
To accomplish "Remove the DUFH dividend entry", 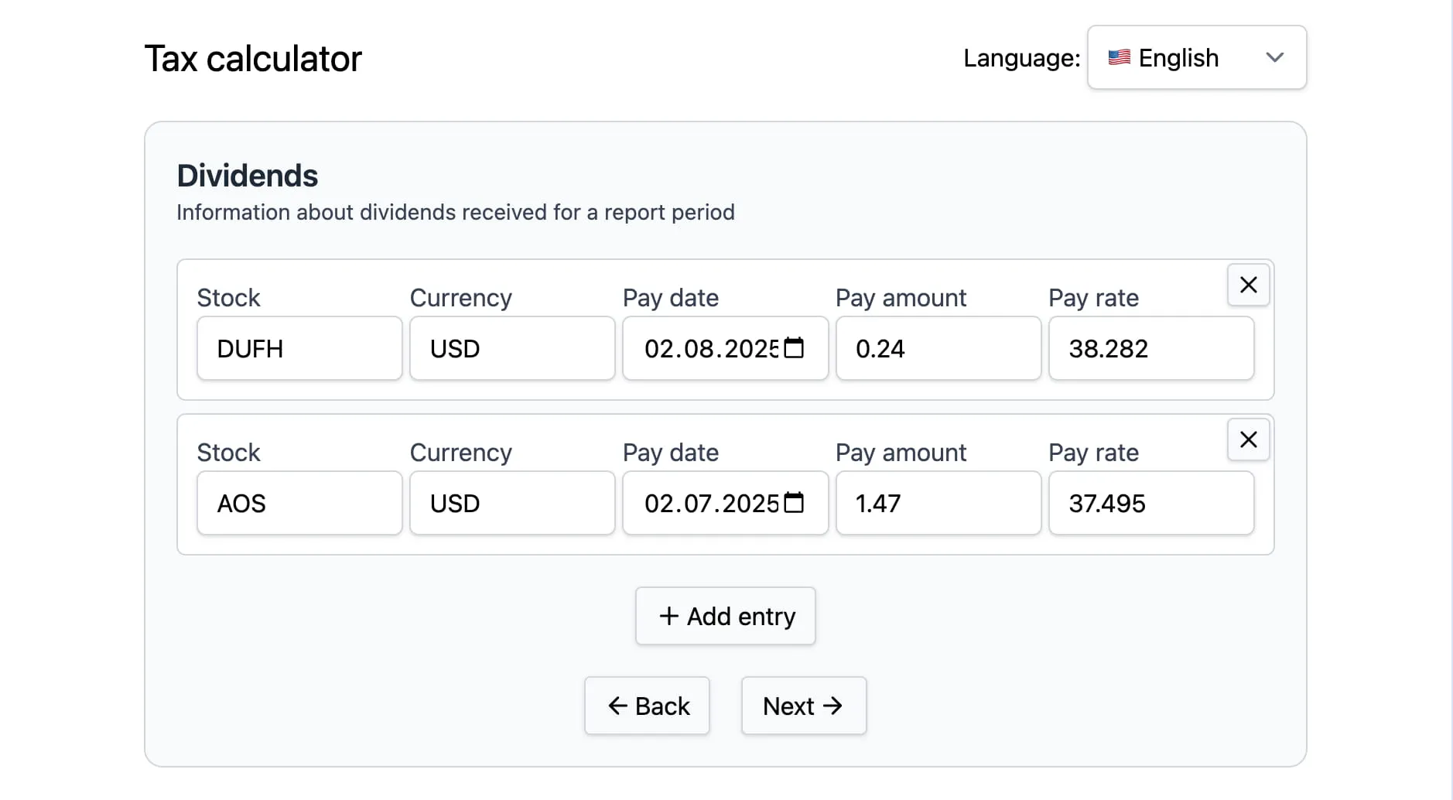I will [1247, 285].
